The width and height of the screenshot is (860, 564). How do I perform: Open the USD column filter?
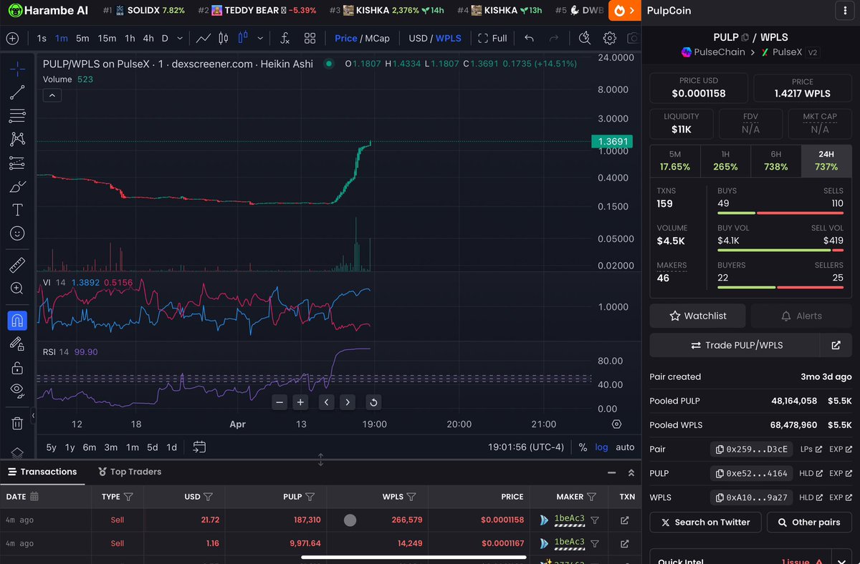click(209, 497)
